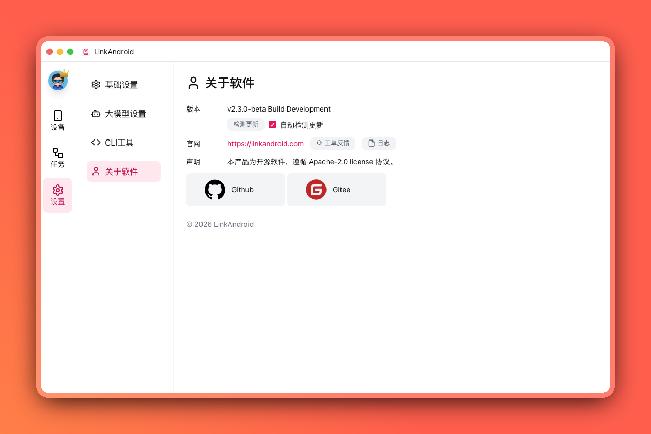Screen dimensions: 651x434
Task: Open the 任务 tasks section
Action: click(58, 158)
